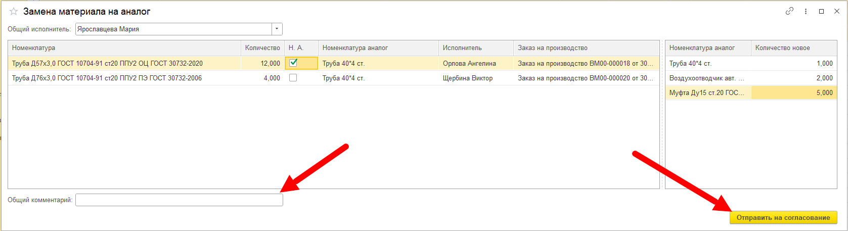Click Номенклатура аналог header in right table
The width and height of the screenshot is (848, 231).
pyautogui.click(x=708, y=48)
